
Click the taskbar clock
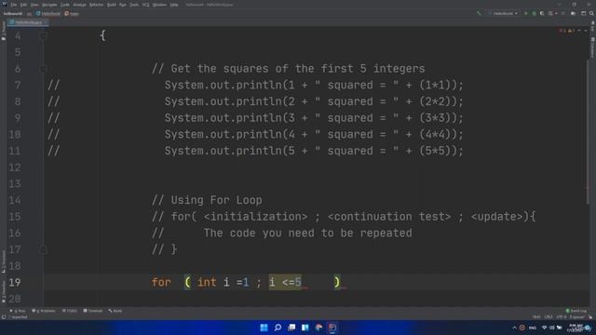click(576, 328)
